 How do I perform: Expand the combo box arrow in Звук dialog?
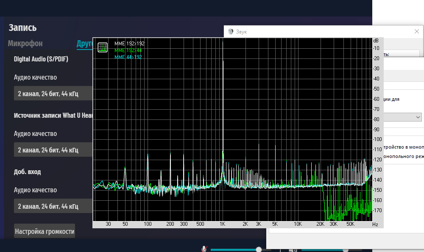[418, 117]
